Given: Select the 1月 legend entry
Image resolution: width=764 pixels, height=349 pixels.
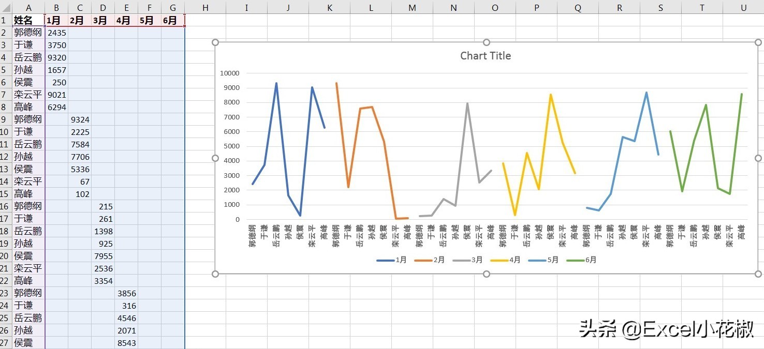Looking at the screenshot, I should (x=391, y=260).
